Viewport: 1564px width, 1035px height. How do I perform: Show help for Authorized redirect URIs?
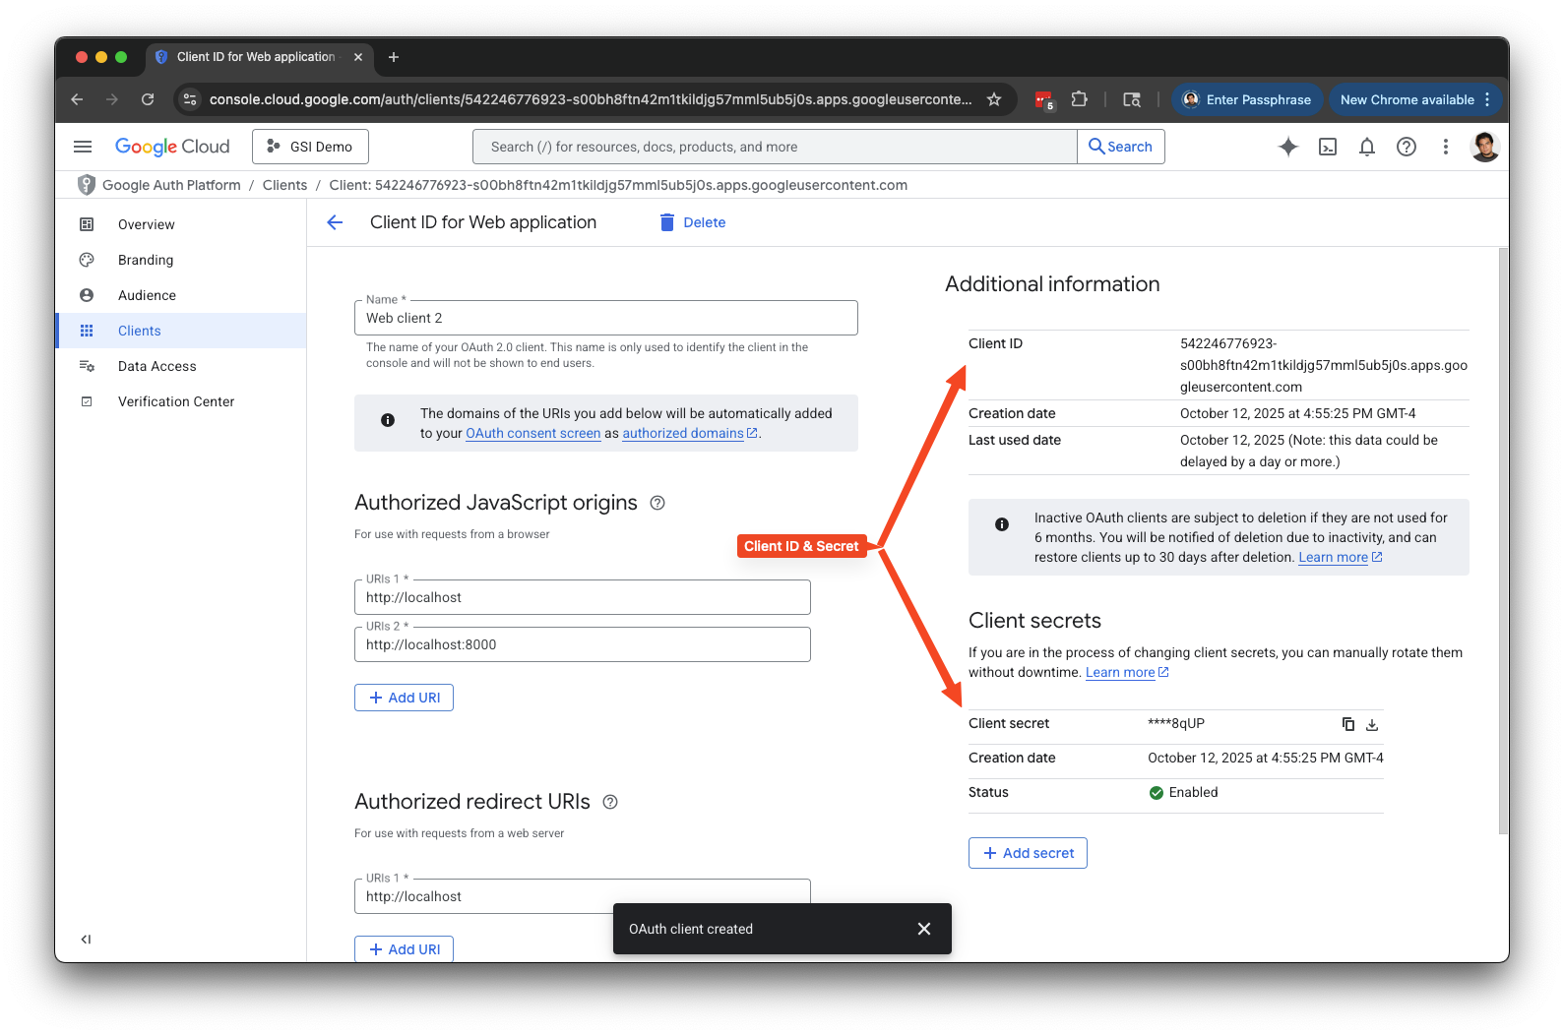coord(610,802)
